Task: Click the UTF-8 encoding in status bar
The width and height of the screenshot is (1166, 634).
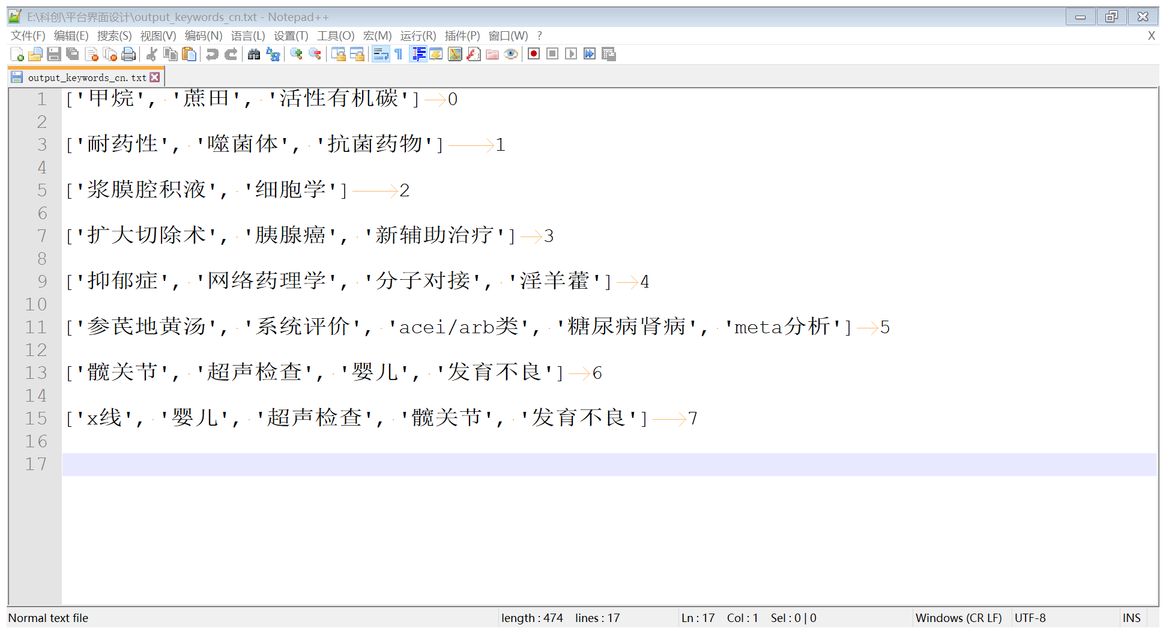Action: (x=1030, y=618)
